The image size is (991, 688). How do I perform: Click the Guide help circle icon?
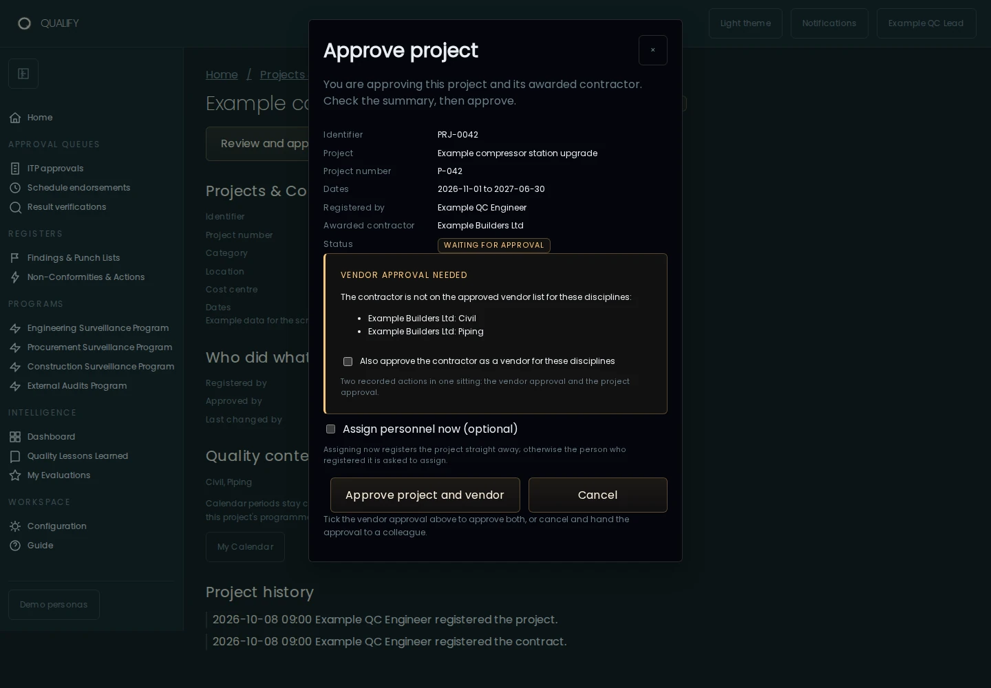click(15, 546)
